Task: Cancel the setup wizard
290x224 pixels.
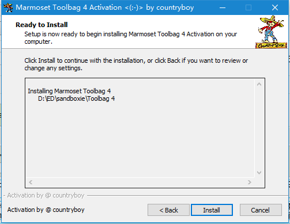Action: coord(261,210)
